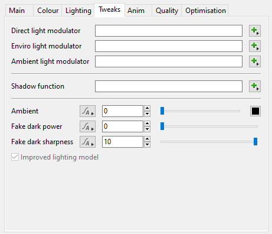Click the Shadow function input field
272x234 pixels.
(x=169, y=86)
